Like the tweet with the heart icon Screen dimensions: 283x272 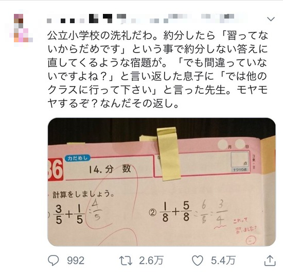(x=198, y=261)
